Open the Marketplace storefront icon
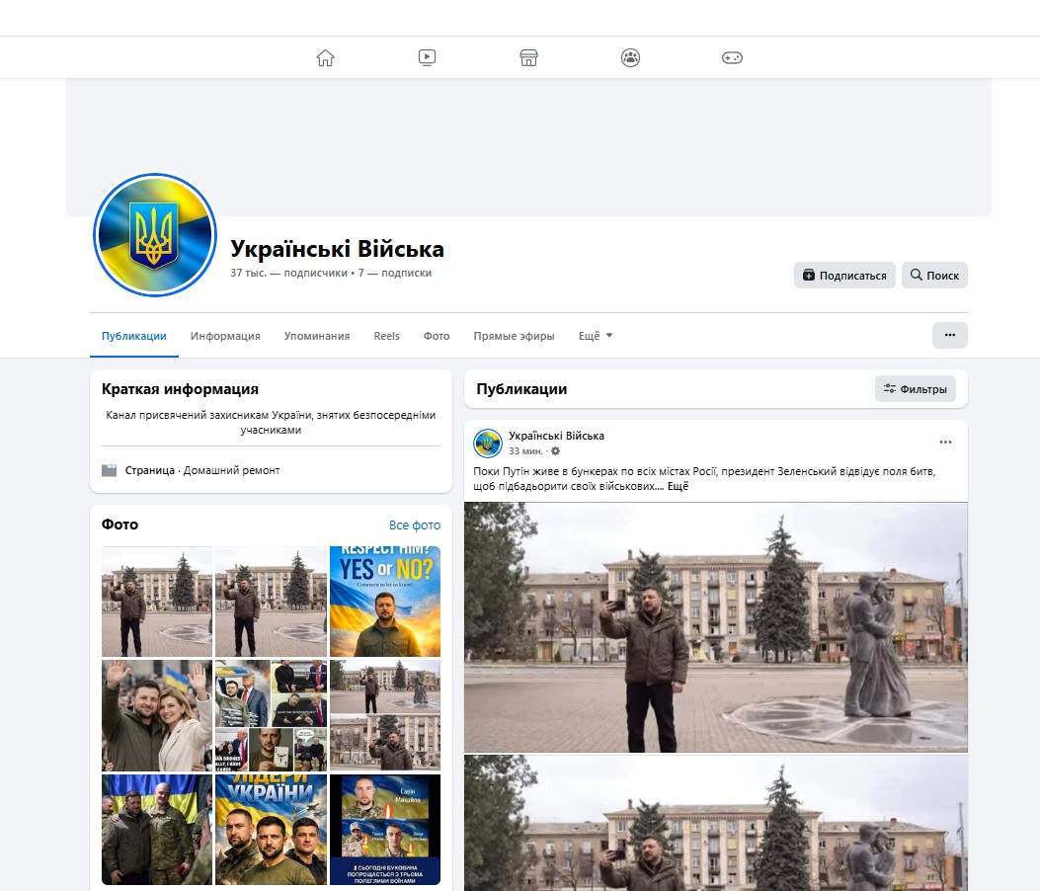The height and width of the screenshot is (891, 1040). pos(528,57)
